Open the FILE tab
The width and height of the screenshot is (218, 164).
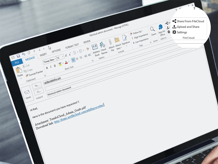(17, 62)
